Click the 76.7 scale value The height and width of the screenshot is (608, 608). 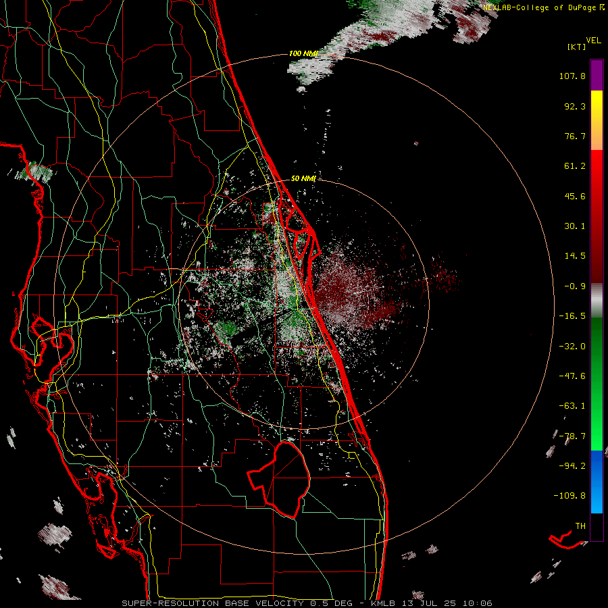click(575, 136)
